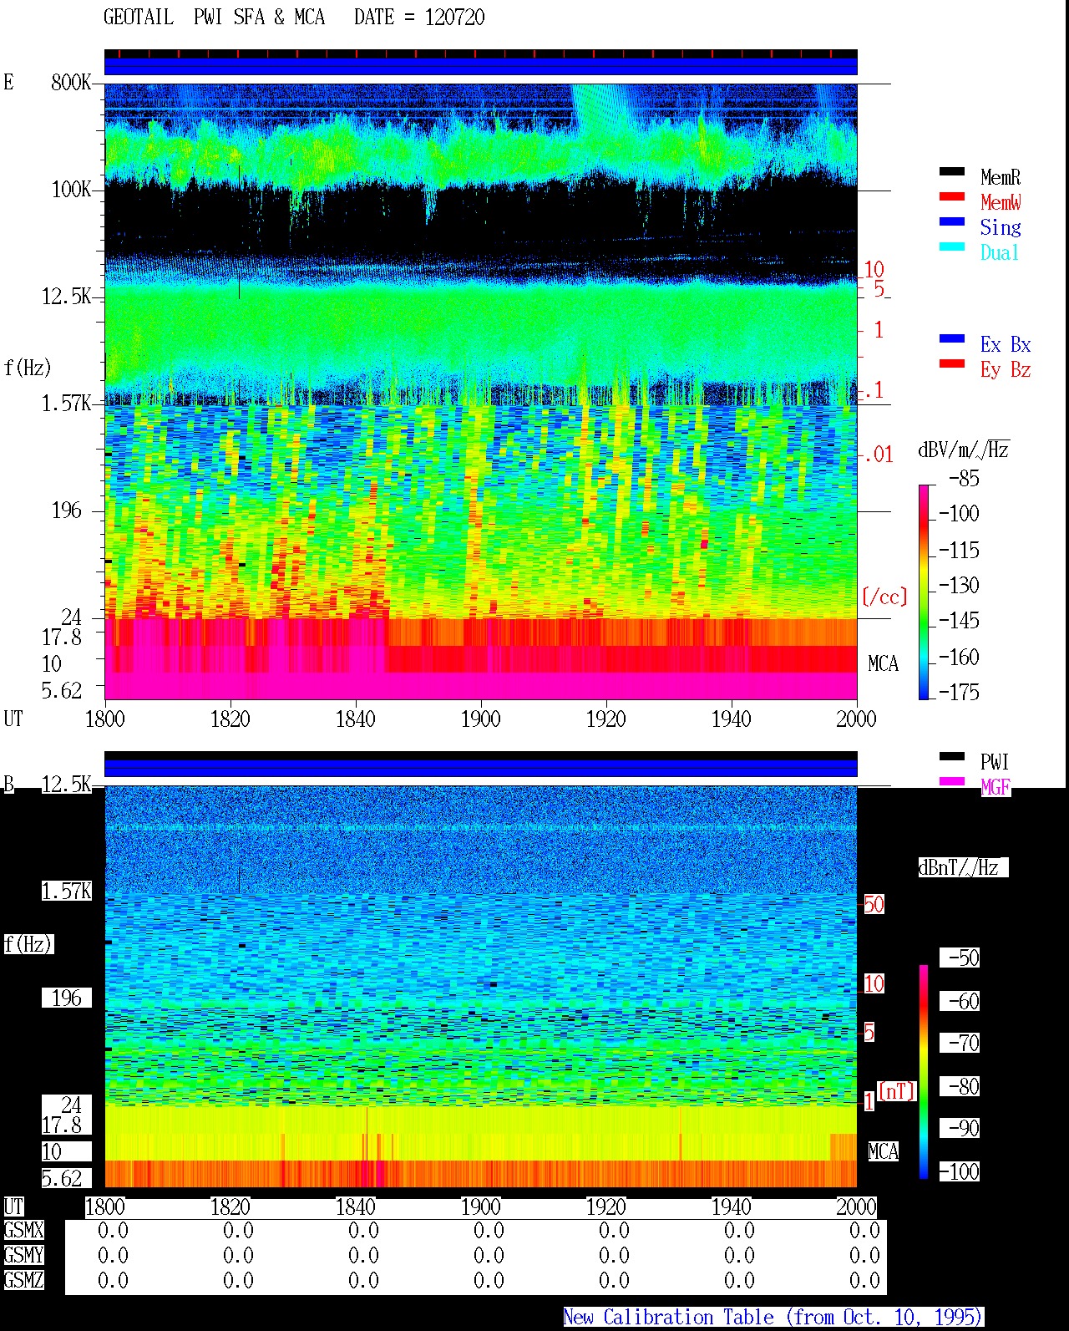Image resolution: width=1069 pixels, height=1331 pixels.
Task: Click the blue Sing legend swatch
Action: [x=951, y=221]
